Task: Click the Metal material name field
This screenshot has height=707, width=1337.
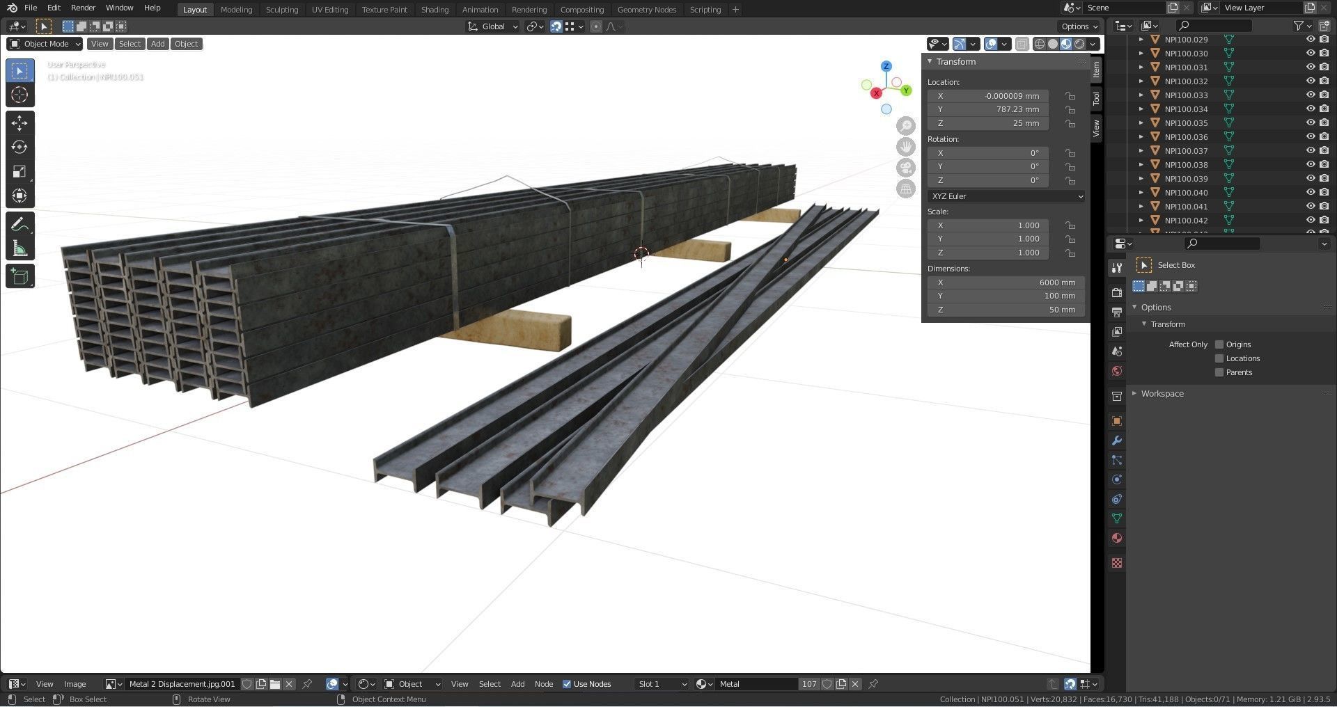Action: point(757,684)
